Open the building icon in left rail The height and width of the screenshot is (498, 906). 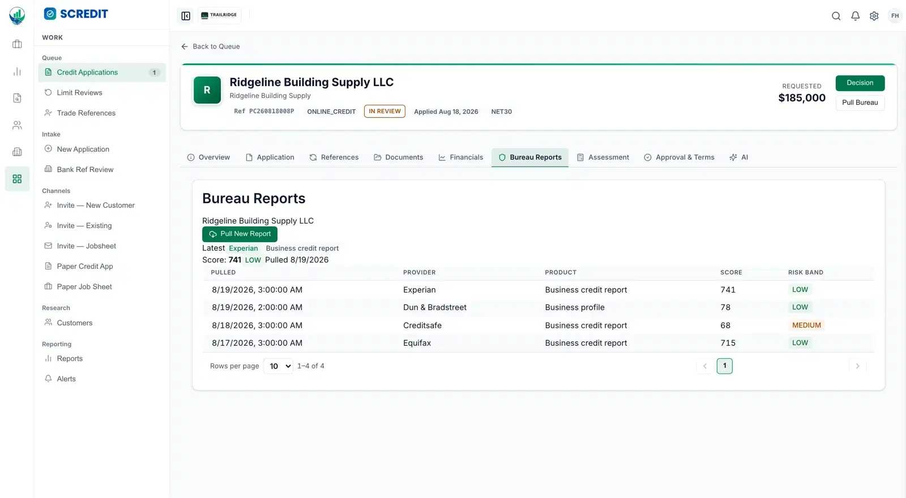(x=17, y=152)
